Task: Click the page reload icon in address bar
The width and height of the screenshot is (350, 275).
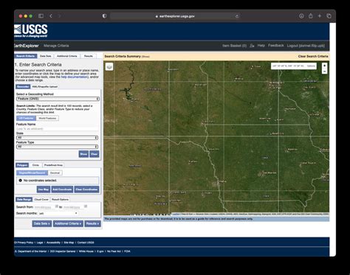Action: click(x=237, y=16)
